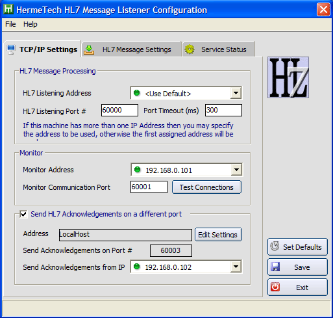Click the Test Connections button
This screenshot has height=318, width=333.
206,187
